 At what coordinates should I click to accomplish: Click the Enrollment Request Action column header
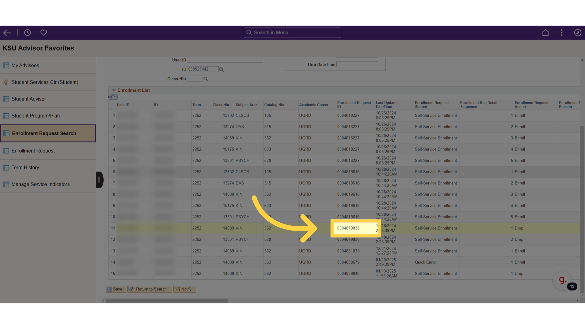pos(531,105)
